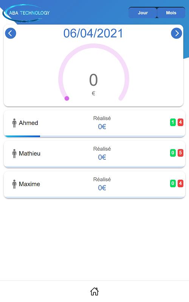
Task: Click Mathieu's red badge showing 5
Action: (x=180, y=153)
